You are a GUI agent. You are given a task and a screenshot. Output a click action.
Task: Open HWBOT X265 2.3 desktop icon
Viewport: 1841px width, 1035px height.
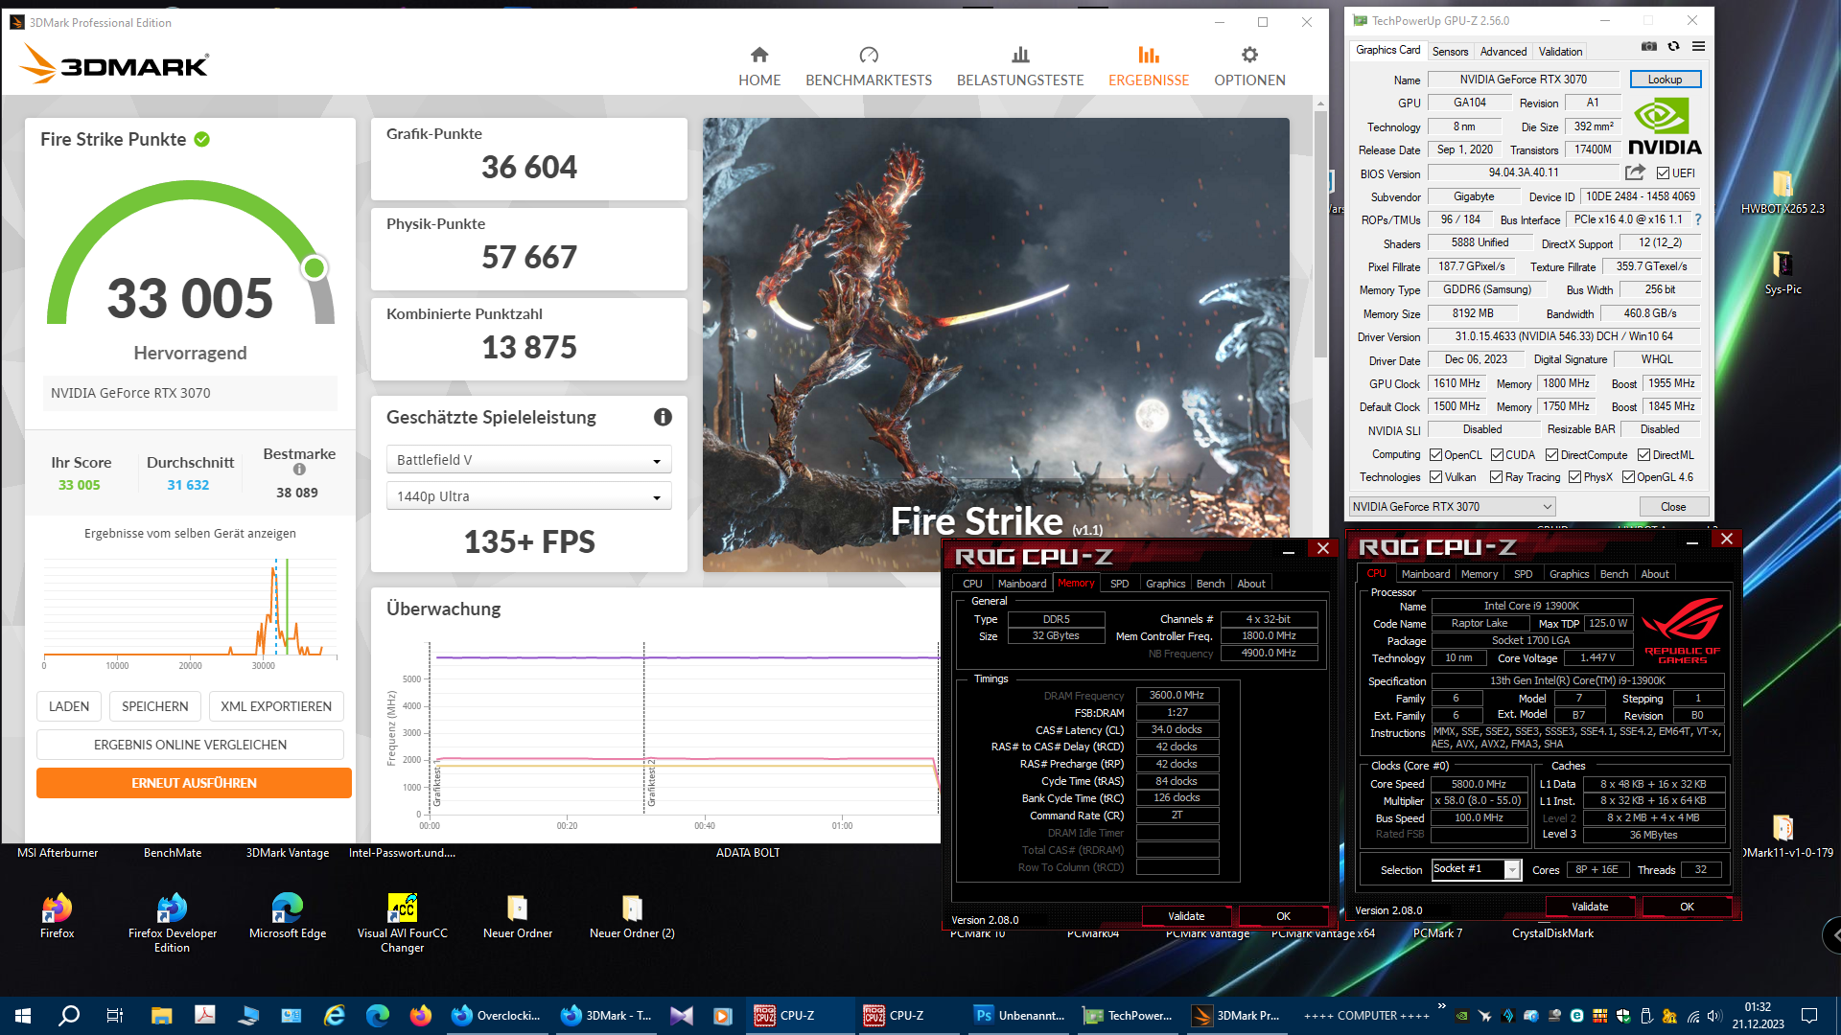pos(1783,192)
